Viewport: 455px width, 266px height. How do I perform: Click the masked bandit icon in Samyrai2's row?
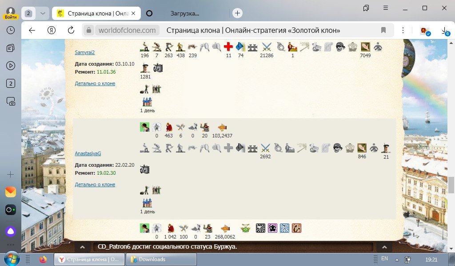coord(340,47)
